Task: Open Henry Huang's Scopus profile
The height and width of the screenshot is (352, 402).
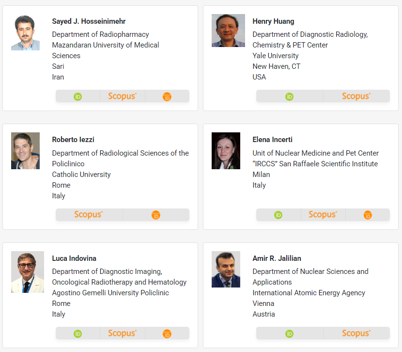Action: pos(356,96)
